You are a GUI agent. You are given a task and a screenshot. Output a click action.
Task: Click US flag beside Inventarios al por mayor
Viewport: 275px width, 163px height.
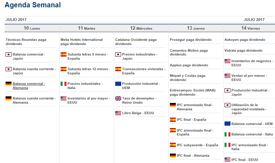(63, 98)
